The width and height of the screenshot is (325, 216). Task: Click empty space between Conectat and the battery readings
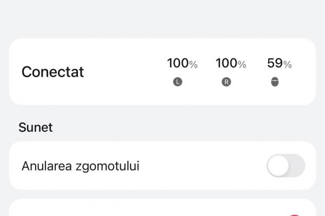[125, 72]
